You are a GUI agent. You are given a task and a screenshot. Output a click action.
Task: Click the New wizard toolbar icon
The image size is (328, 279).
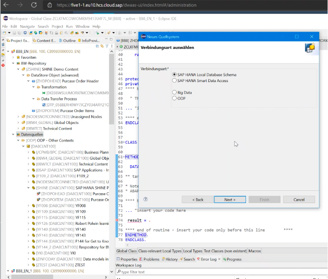(x=4, y=33)
